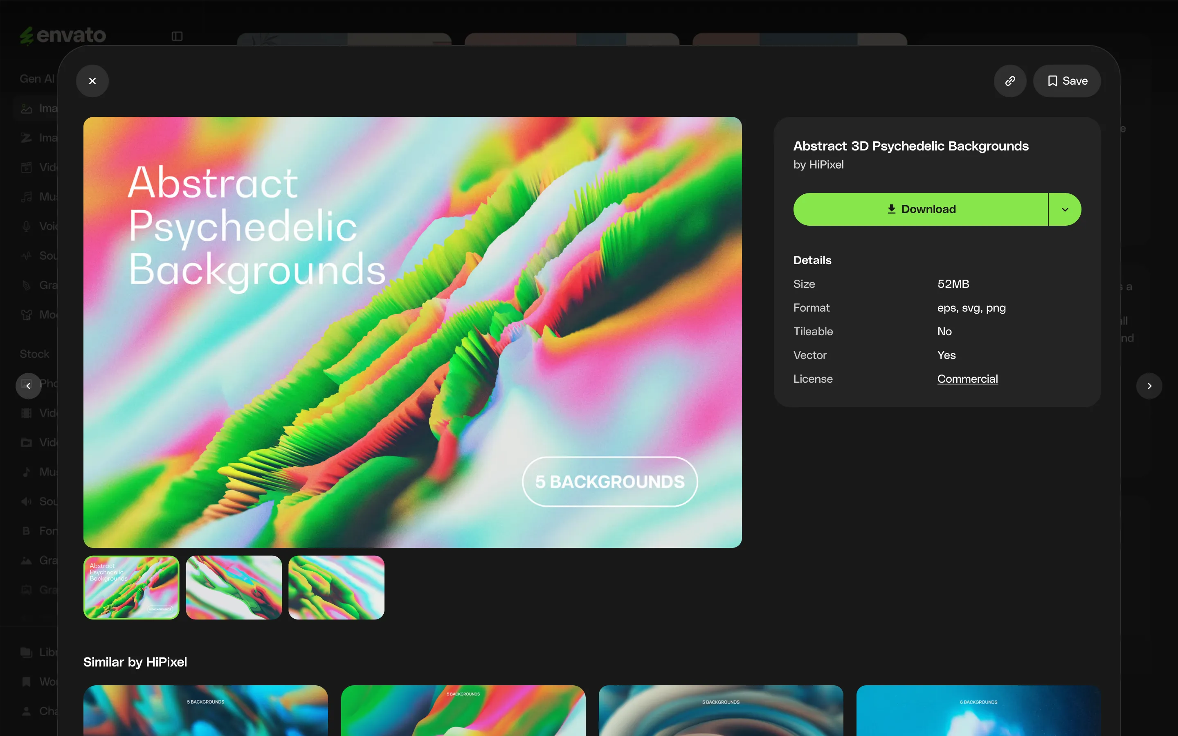Select the third preview thumbnail
The image size is (1178, 736).
(336, 588)
